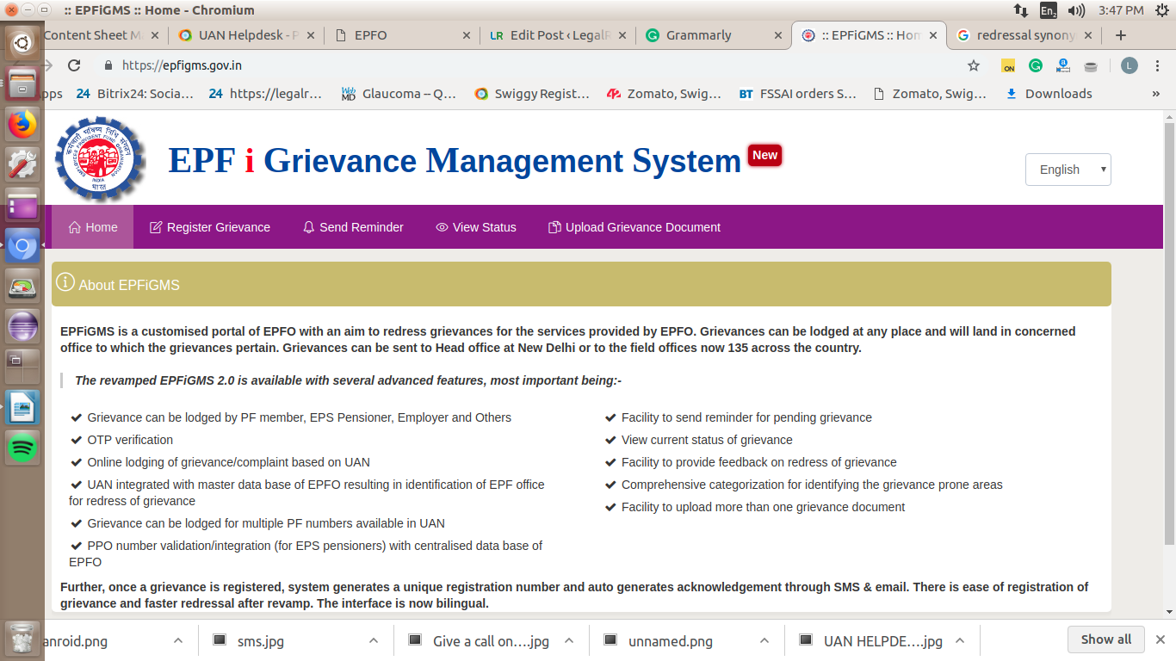Open the sms.jpg download options chevron
The height and width of the screenshot is (661, 1176).
point(374,640)
